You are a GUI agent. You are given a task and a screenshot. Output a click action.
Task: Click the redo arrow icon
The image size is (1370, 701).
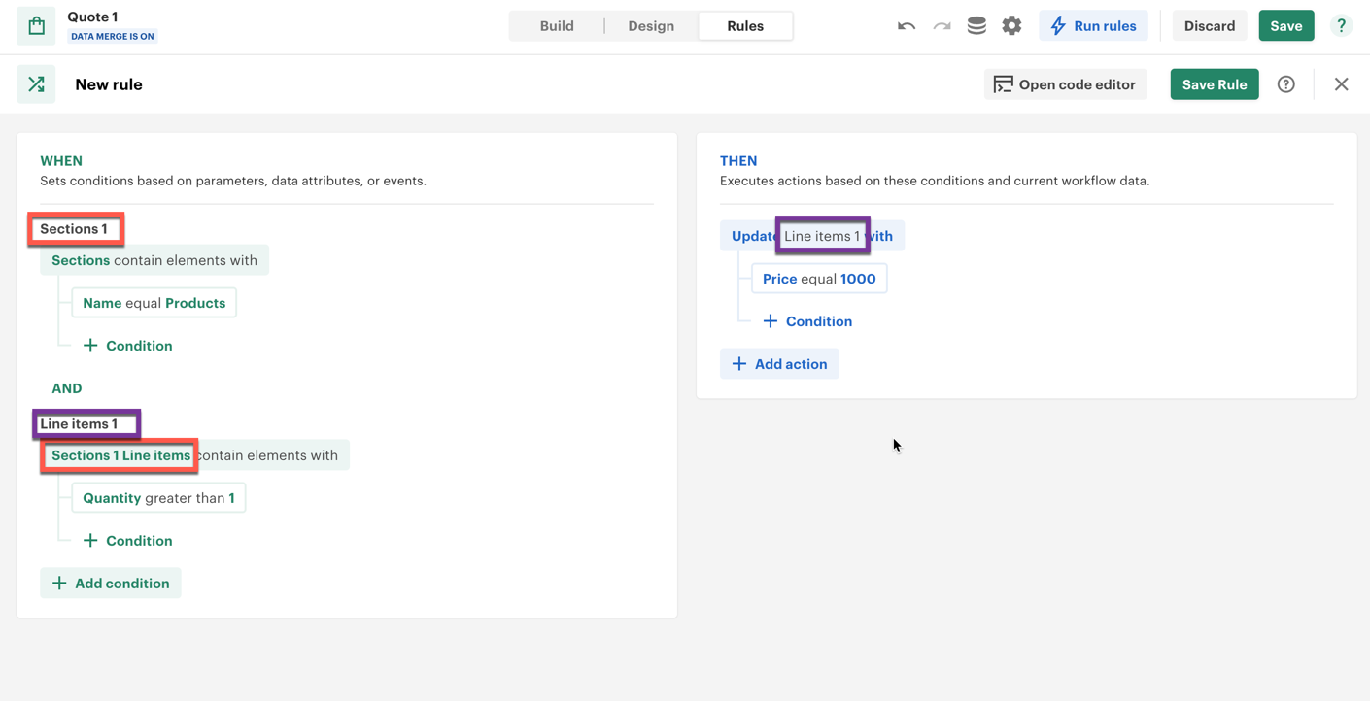tap(942, 26)
